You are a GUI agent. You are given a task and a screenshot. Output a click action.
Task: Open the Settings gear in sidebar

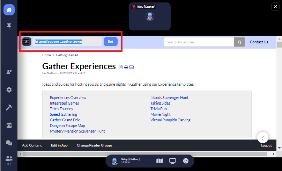[9, 90]
